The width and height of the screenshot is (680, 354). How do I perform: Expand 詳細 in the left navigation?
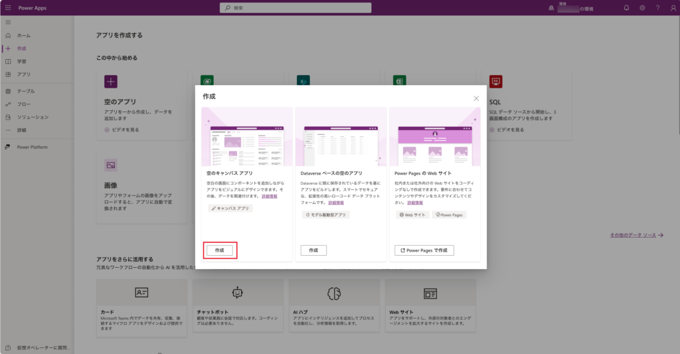(x=22, y=130)
